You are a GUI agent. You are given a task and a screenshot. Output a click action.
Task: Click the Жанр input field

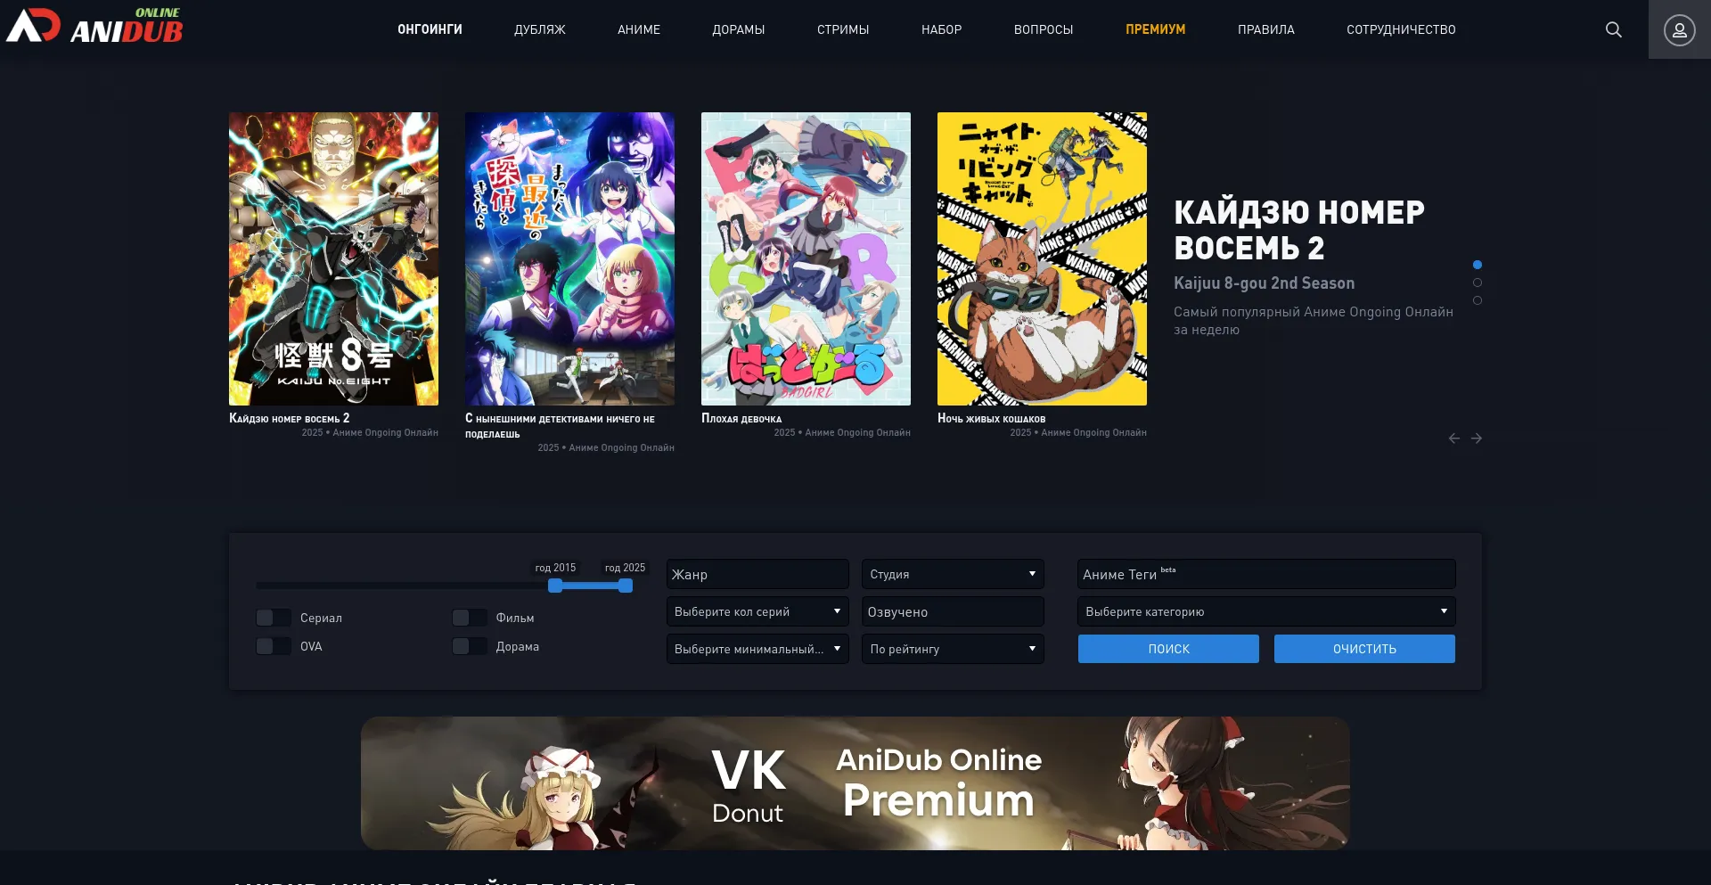[757, 574]
